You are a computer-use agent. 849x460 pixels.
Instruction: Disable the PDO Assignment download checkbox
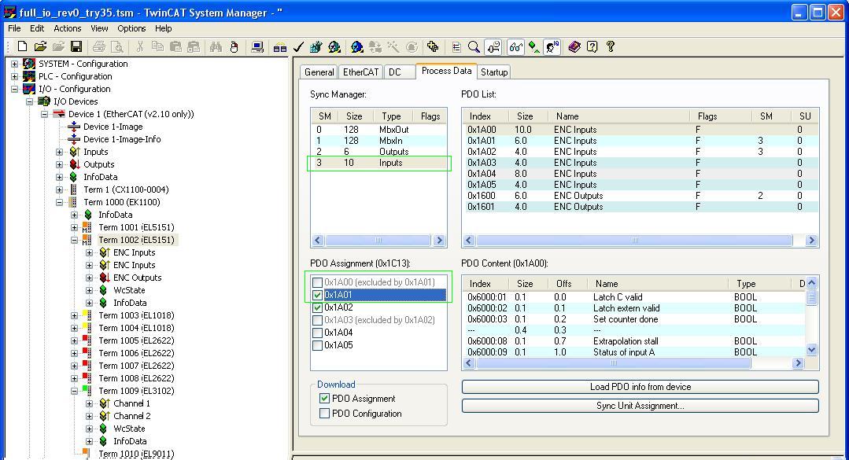(x=324, y=399)
